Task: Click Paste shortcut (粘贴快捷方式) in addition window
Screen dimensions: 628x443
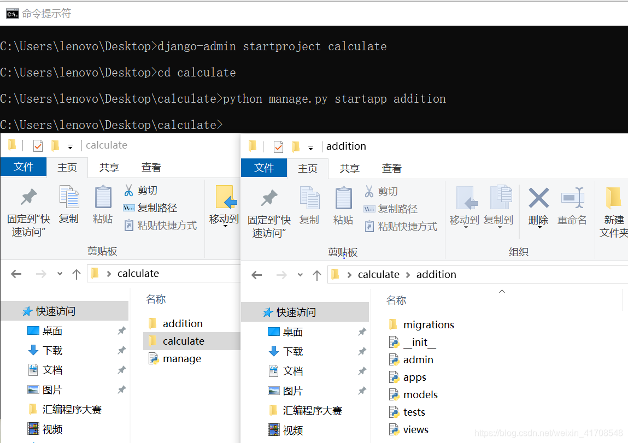Action: pos(401,227)
